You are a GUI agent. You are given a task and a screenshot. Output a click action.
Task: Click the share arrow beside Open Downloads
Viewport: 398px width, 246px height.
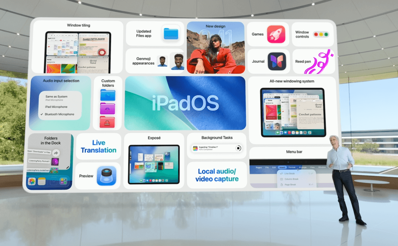pyautogui.click(x=56, y=153)
